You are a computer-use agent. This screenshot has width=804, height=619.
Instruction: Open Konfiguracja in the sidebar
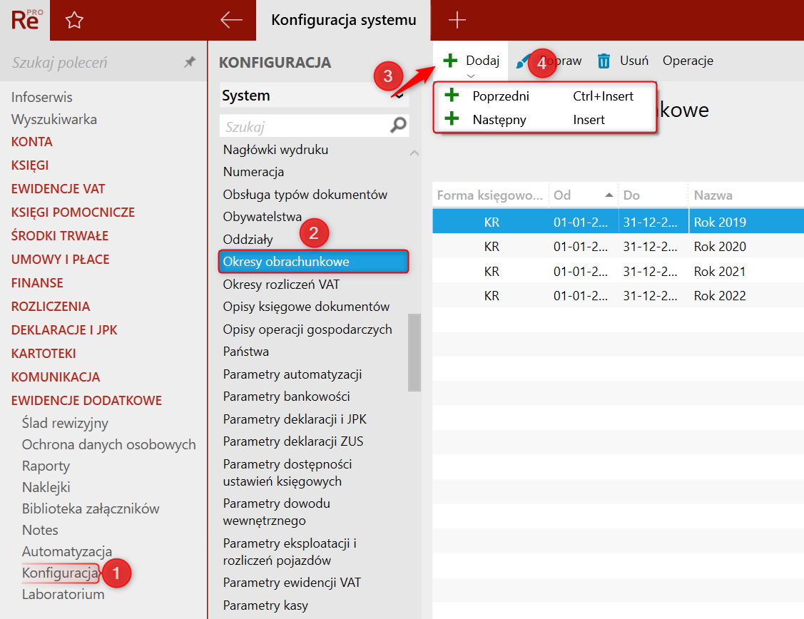(x=60, y=573)
